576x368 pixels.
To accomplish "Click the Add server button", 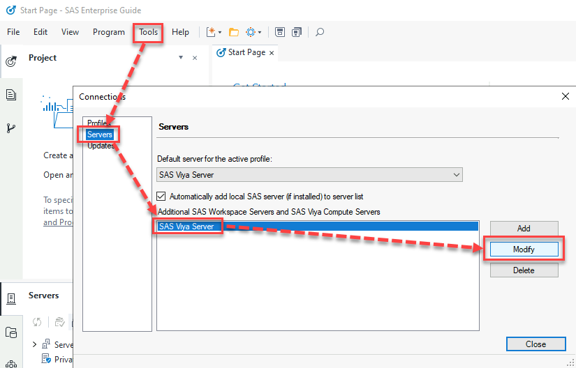I will click(523, 228).
